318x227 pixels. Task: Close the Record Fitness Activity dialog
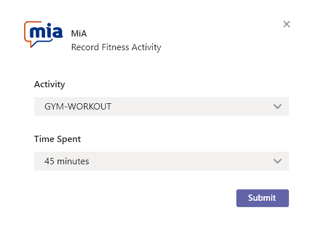287,24
